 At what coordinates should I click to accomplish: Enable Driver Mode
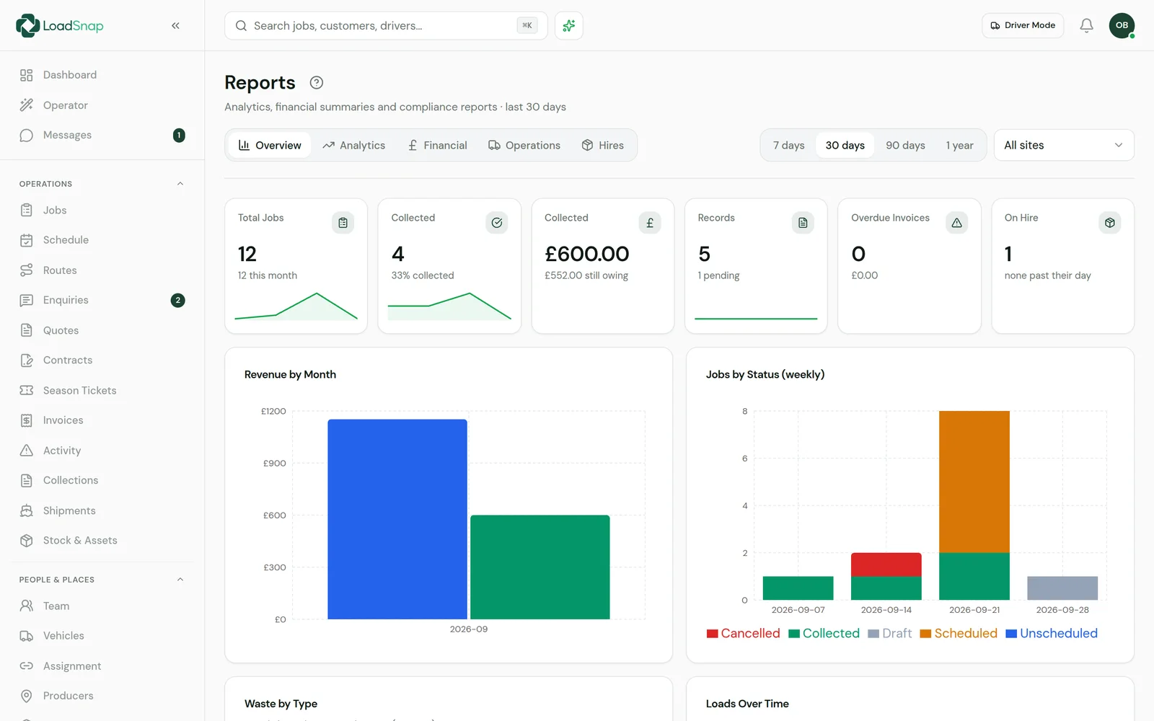(x=1023, y=25)
